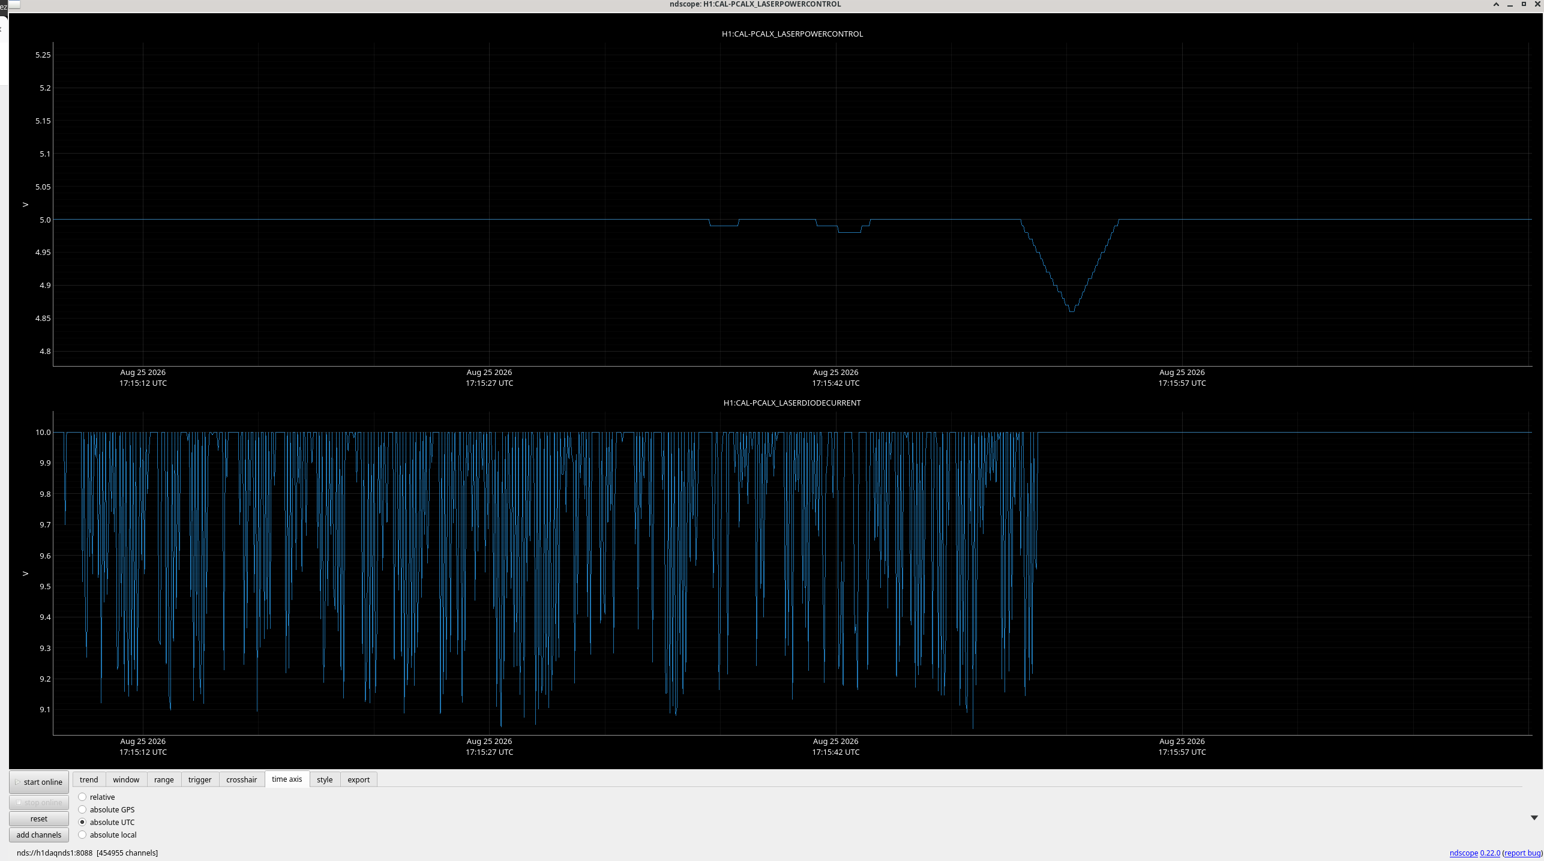Viewport: 1544px width, 861px height.
Task: Close the ndscope window
Action: coord(1537,4)
